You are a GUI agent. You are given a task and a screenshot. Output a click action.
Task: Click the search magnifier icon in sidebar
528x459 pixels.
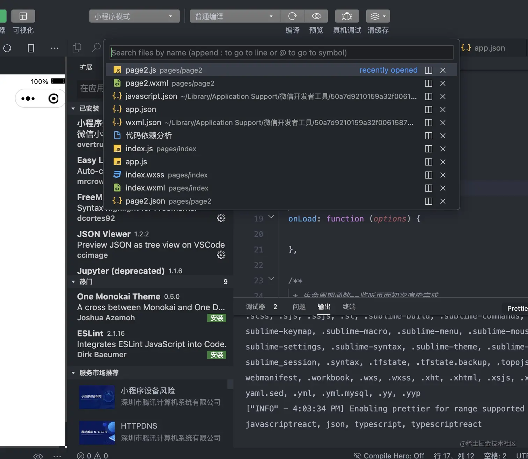(96, 48)
